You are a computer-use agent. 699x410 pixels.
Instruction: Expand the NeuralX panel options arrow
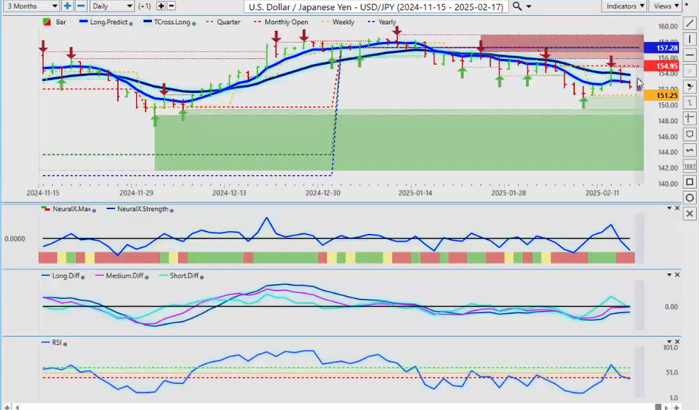pos(667,208)
